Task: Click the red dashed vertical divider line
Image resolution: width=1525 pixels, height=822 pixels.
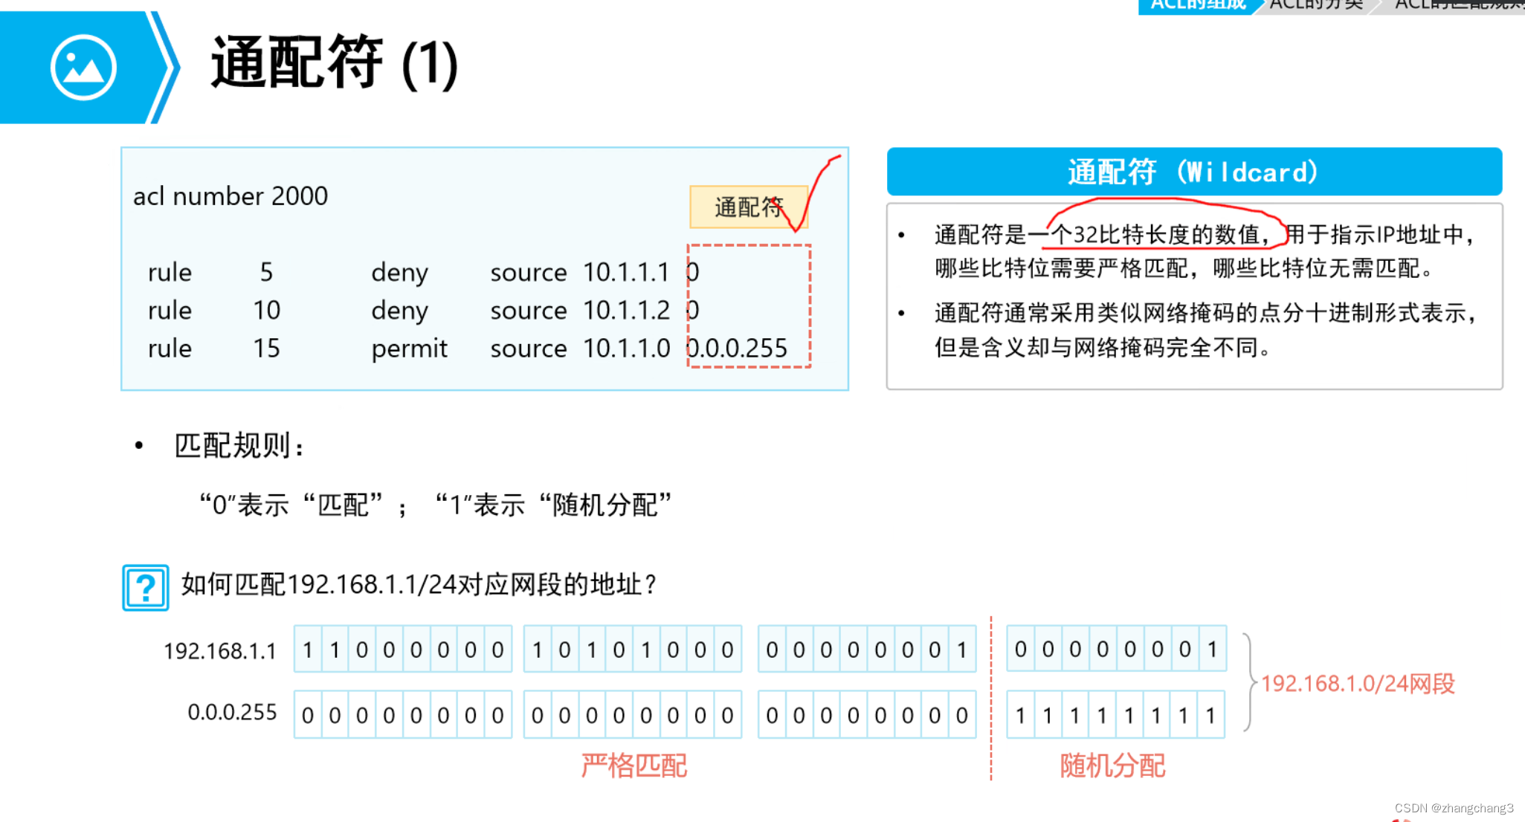Action: tap(991, 699)
